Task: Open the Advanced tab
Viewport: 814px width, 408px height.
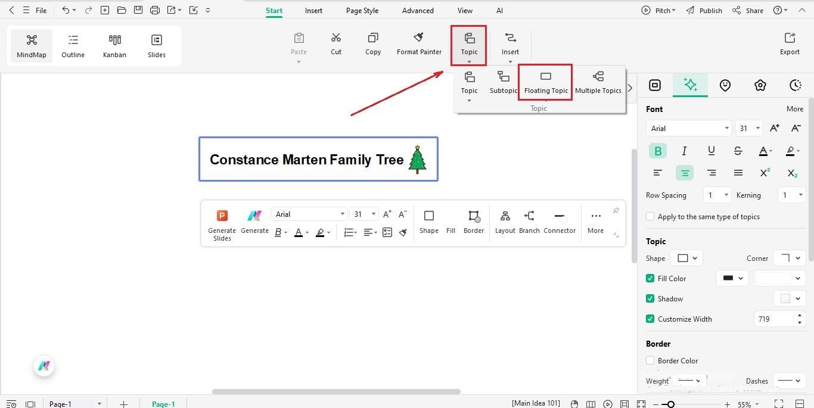Action: 418,11
